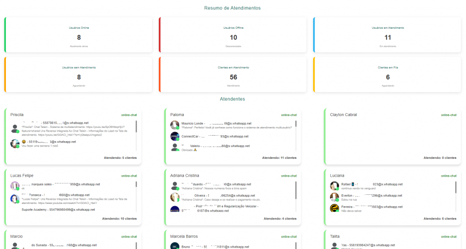Screen dimensions: 466x249
Task: Click Atendendo: 4 clientes in Adriana card
Action: pos(280,219)
